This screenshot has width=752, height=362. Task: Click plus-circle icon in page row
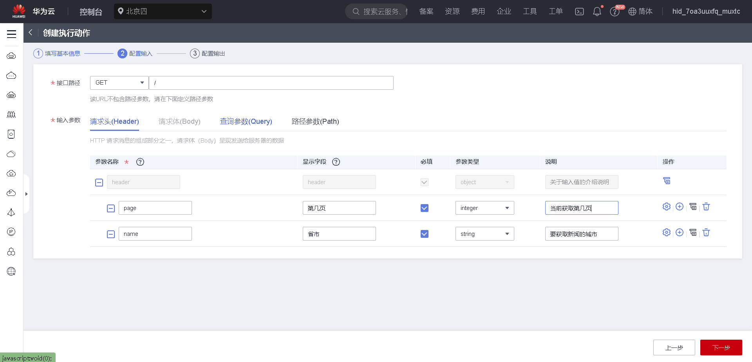coord(680,206)
